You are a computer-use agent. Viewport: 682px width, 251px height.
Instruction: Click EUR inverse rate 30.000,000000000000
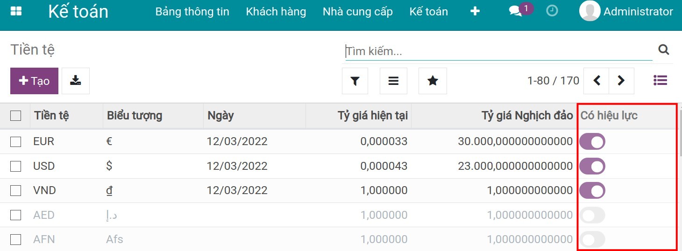515,141
